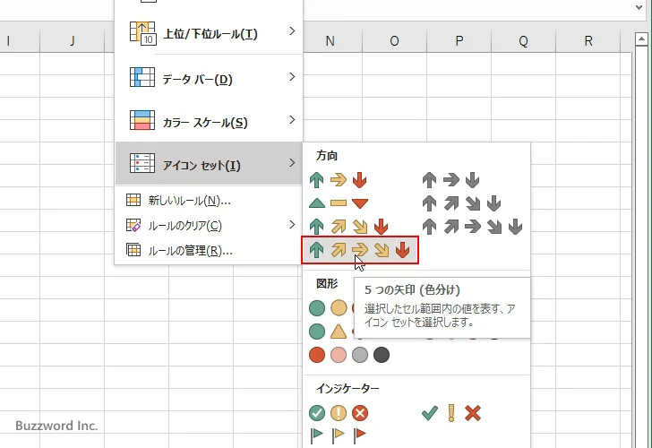Choose circled check, exclamation, cross symbols set
652x448 pixels.
tap(338, 413)
